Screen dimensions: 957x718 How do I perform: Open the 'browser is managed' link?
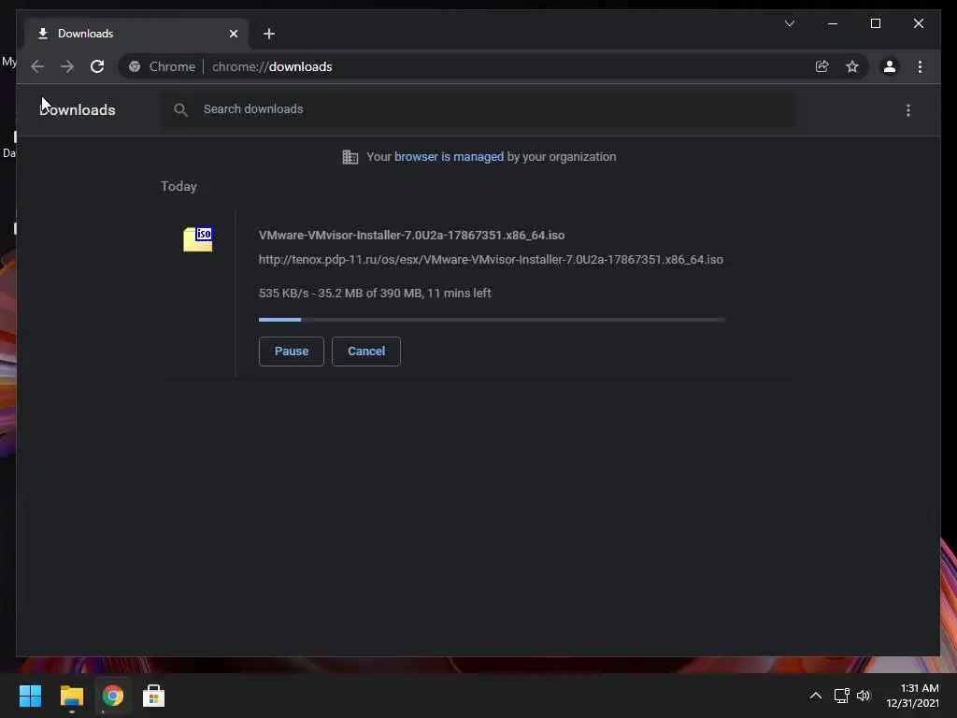tap(449, 157)
